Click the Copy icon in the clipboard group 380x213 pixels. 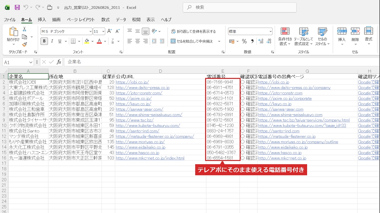pyautogui.click(x=25, y=37)
